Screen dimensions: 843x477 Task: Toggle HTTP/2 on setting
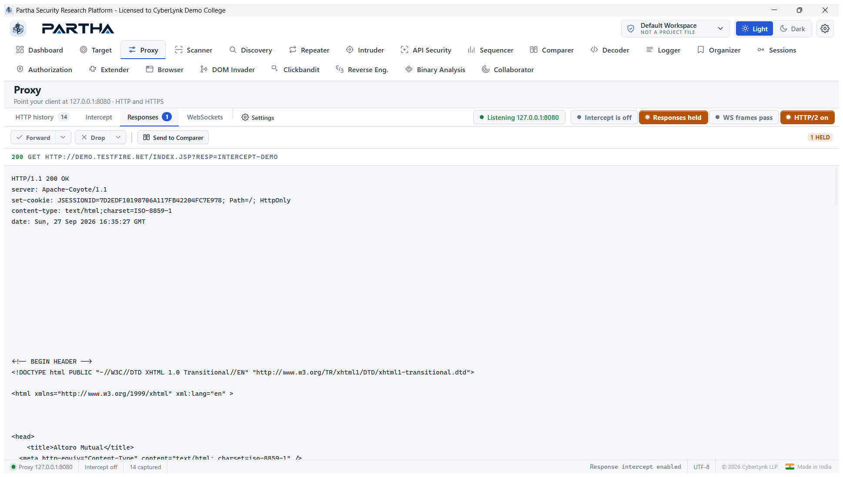coord(807,117)
